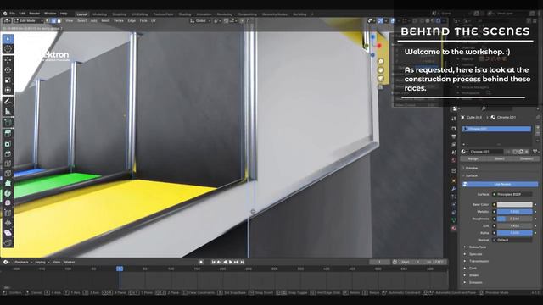
Task: Select the Loop Cut tool
Action: pos(8,164)
